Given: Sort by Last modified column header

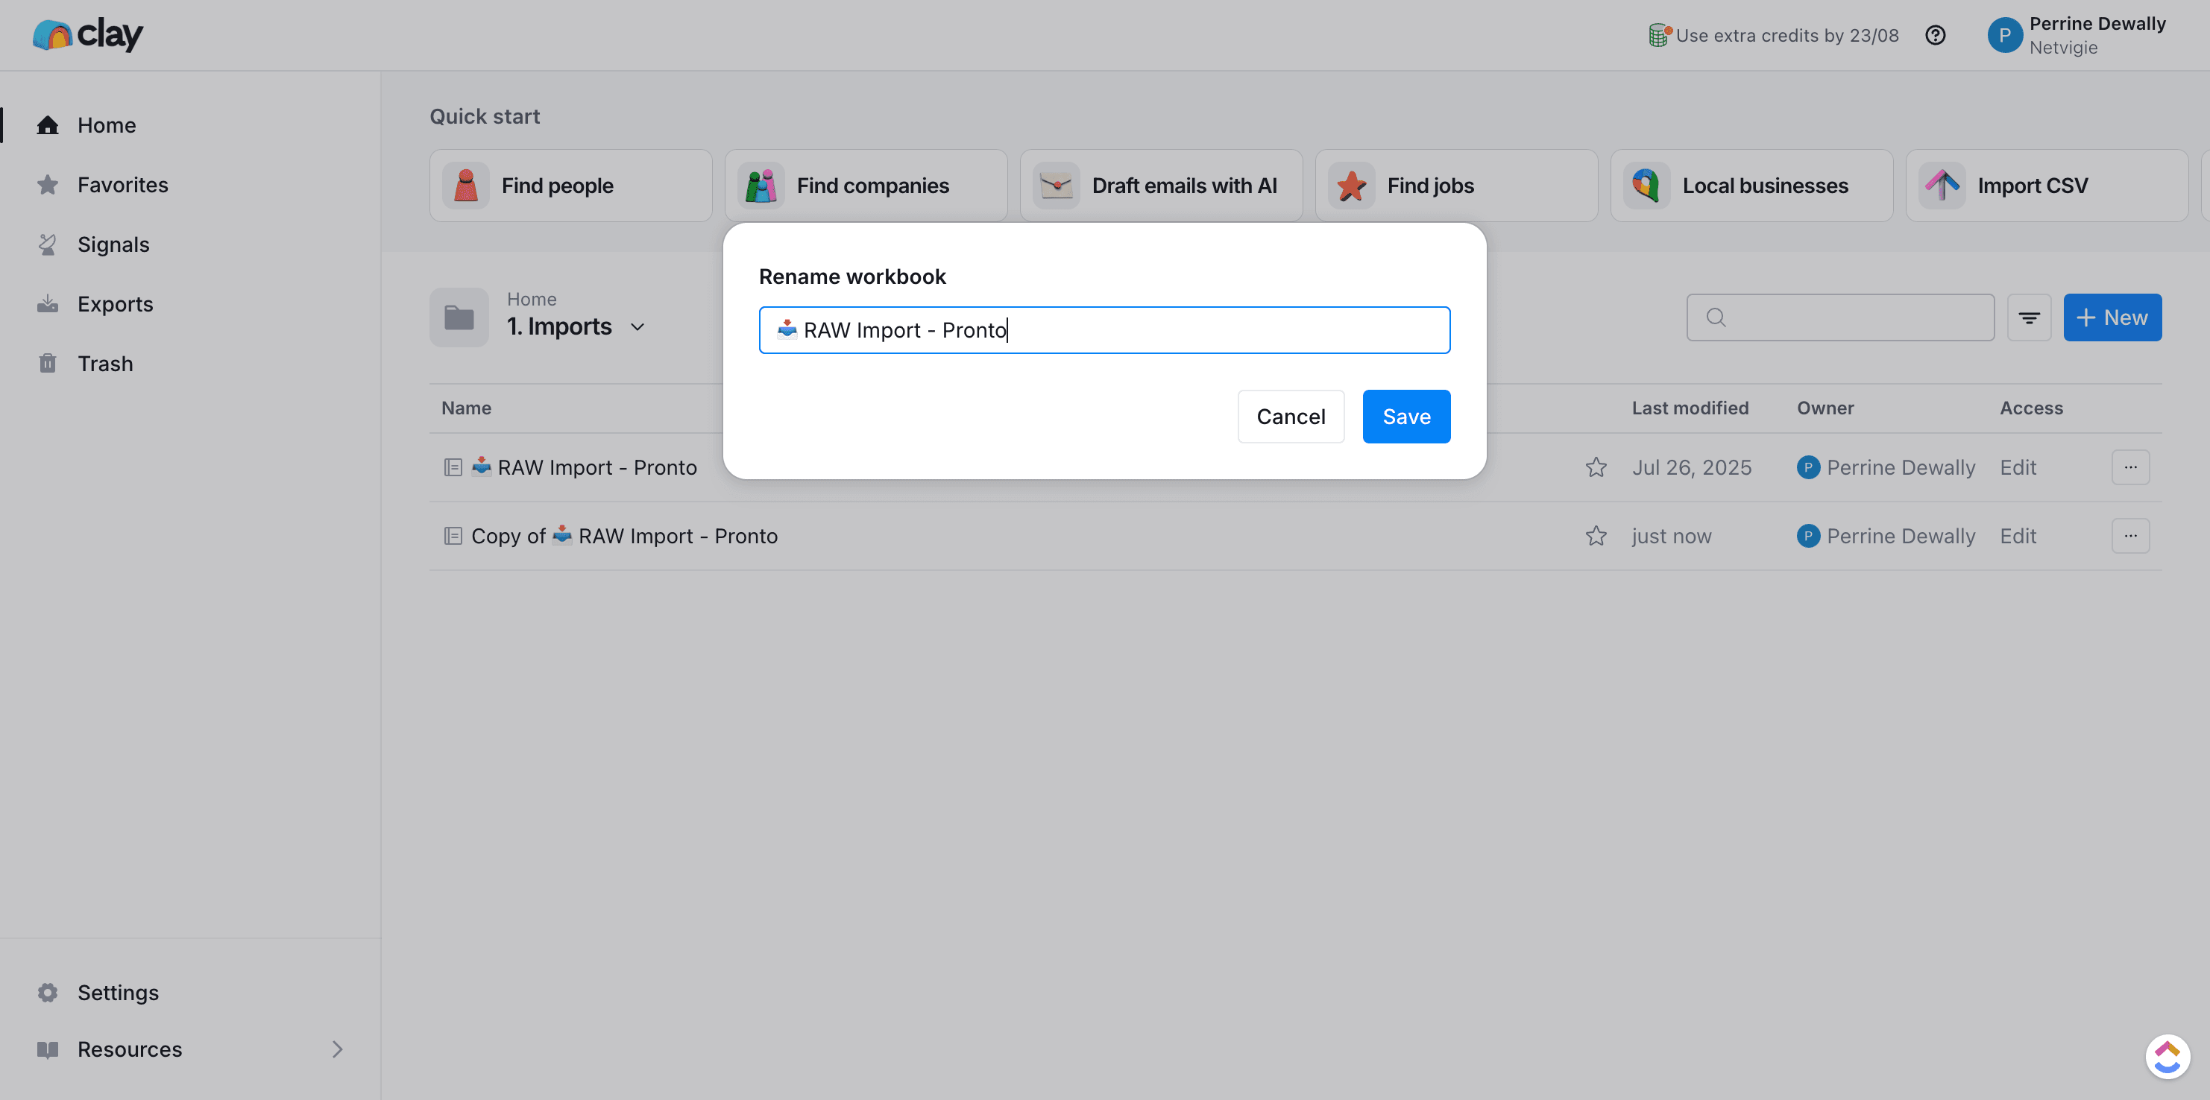Looking at the screenshot, I should pos(1690,408).
